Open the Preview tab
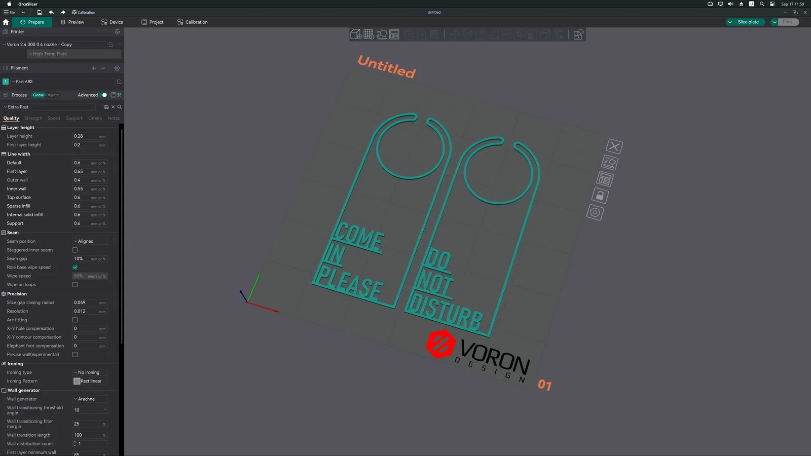This screenshot has height=456, width=811. tap(72, 22)
